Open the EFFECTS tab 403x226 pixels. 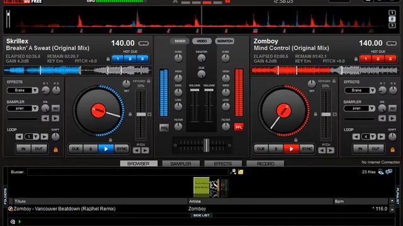(x=223, y=163)
